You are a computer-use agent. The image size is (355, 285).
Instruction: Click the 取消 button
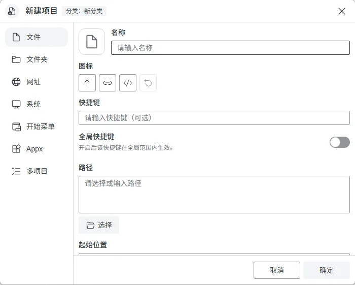(277, 270)
